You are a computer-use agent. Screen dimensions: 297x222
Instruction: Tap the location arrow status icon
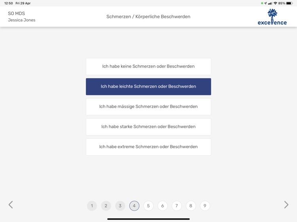pos(265,3)
